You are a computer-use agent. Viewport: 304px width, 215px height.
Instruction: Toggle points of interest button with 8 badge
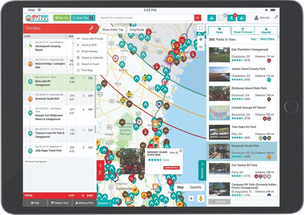[231, 18]
